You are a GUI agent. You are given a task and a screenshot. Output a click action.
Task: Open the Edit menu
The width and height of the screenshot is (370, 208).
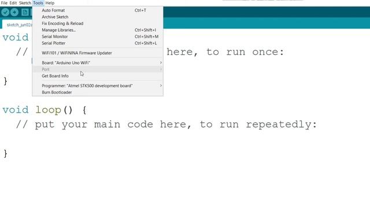tap(13, 3)
